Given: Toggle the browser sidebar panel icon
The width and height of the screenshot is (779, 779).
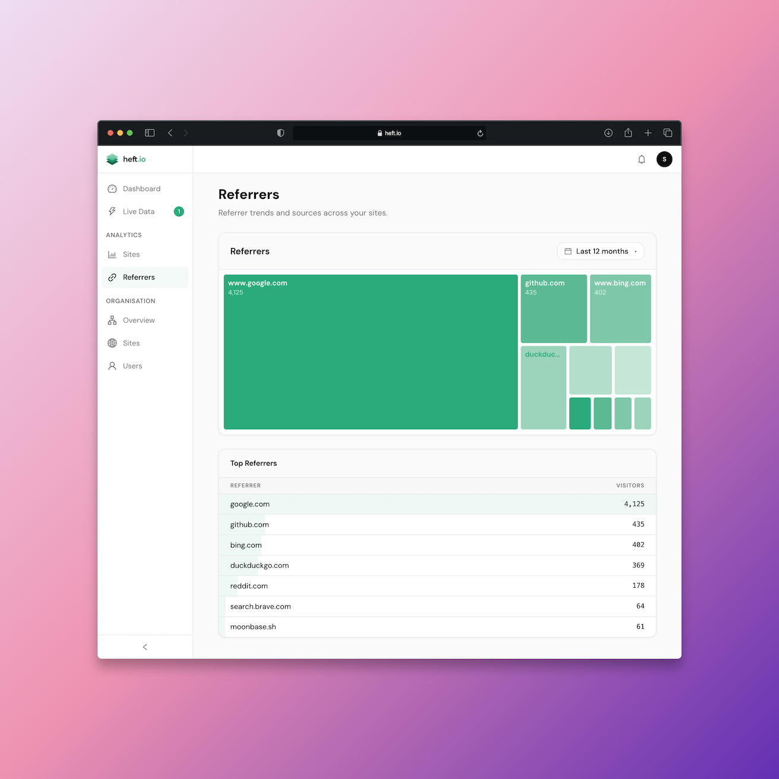Looking at the screenshot, I should 150,132.
